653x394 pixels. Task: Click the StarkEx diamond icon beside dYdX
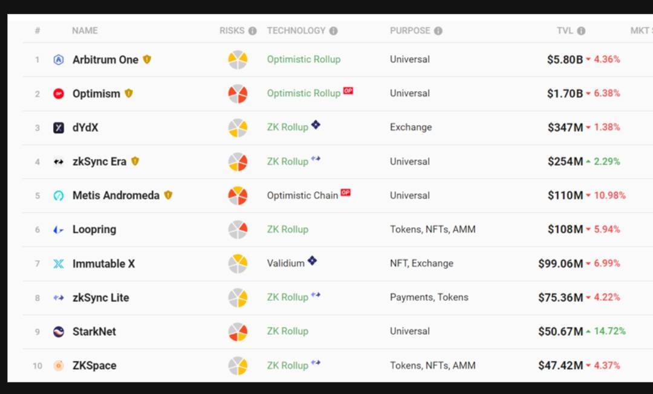pyautogui.click(x=316, y=124)
